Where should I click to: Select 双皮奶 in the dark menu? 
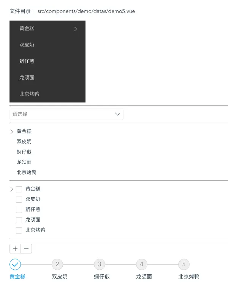pos(47,45)
